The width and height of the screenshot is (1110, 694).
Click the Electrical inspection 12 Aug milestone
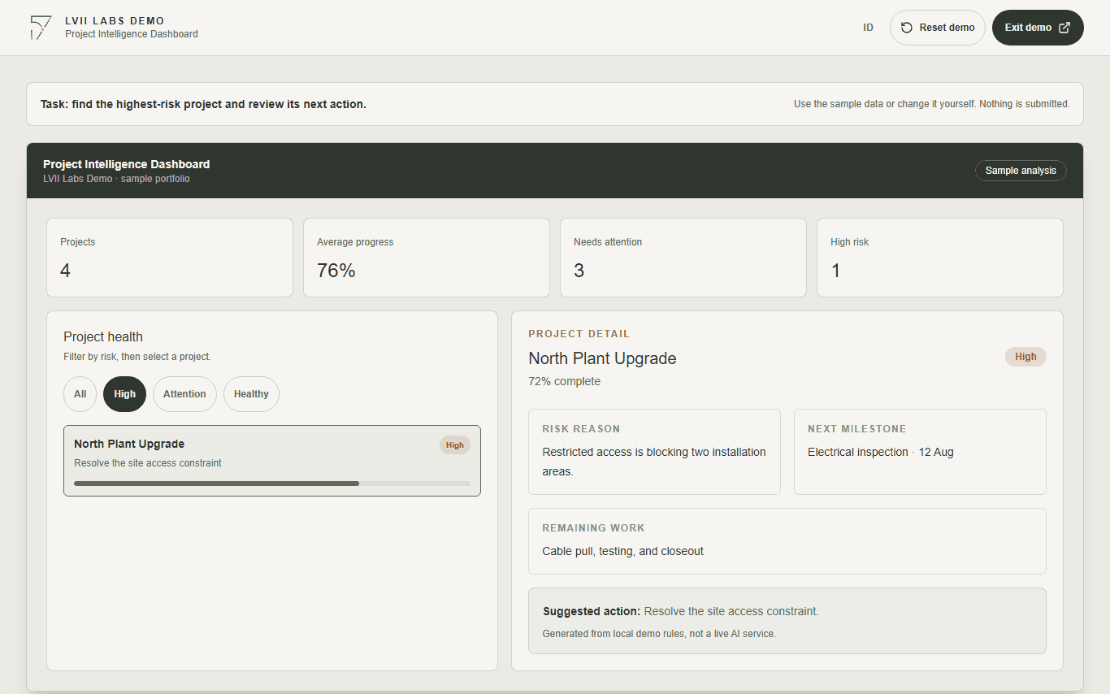[881, 452]
